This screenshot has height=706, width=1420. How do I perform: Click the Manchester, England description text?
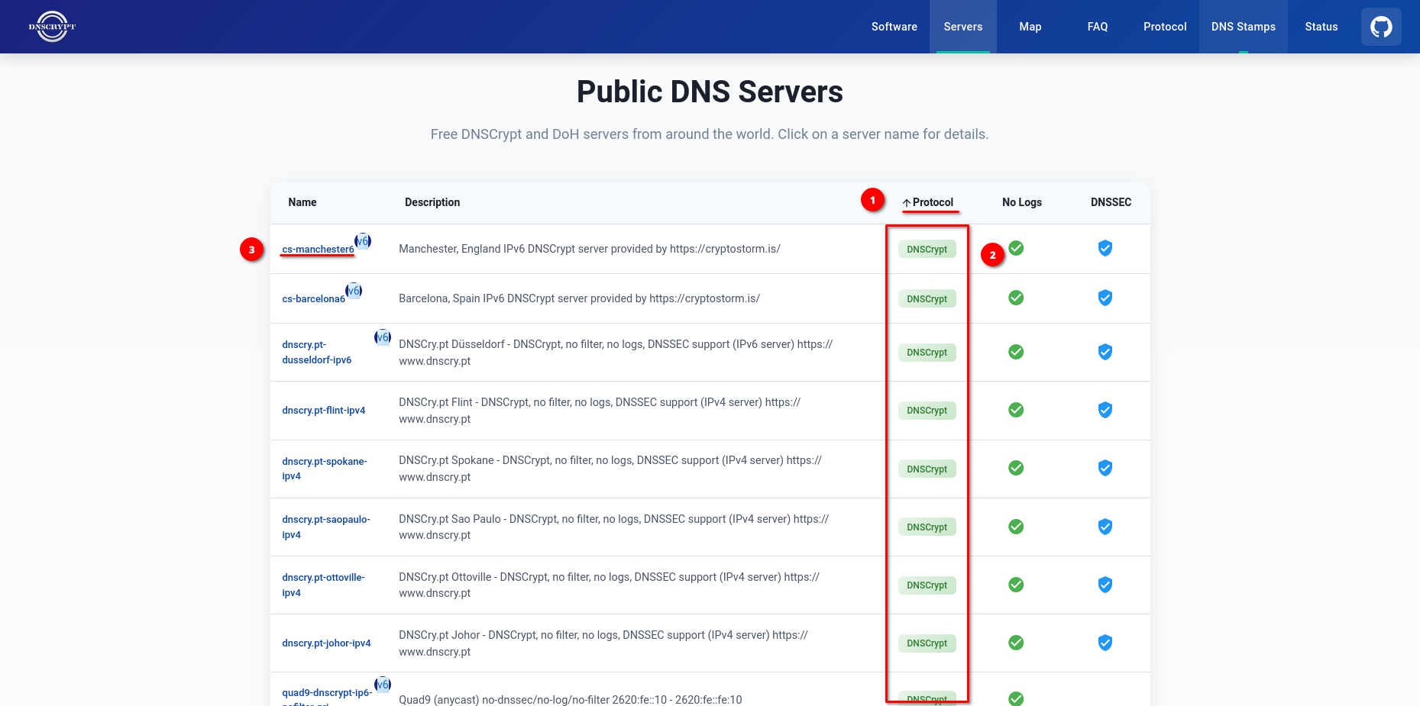click(x=589, y=249)
